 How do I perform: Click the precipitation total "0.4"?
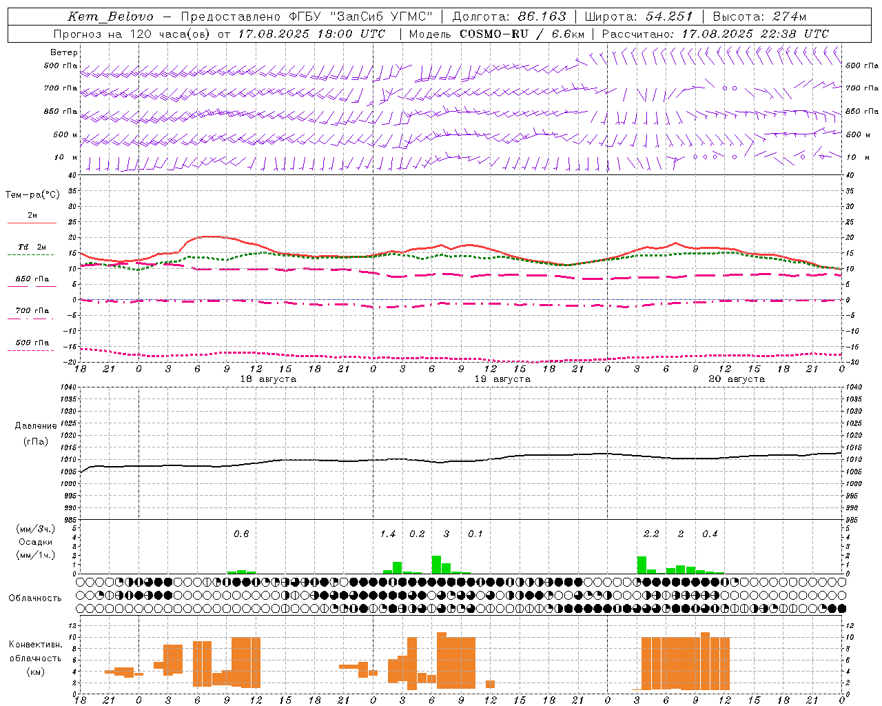click(710, 534)
